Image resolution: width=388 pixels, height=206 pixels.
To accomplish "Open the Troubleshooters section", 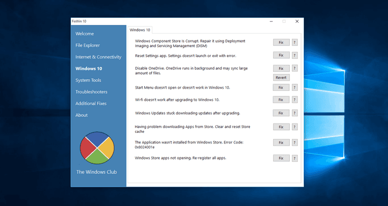I will [x=91, y=92].
